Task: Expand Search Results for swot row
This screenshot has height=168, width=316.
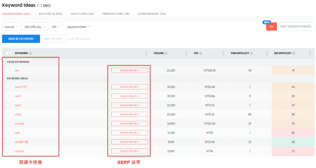Action: coord(130,105)
